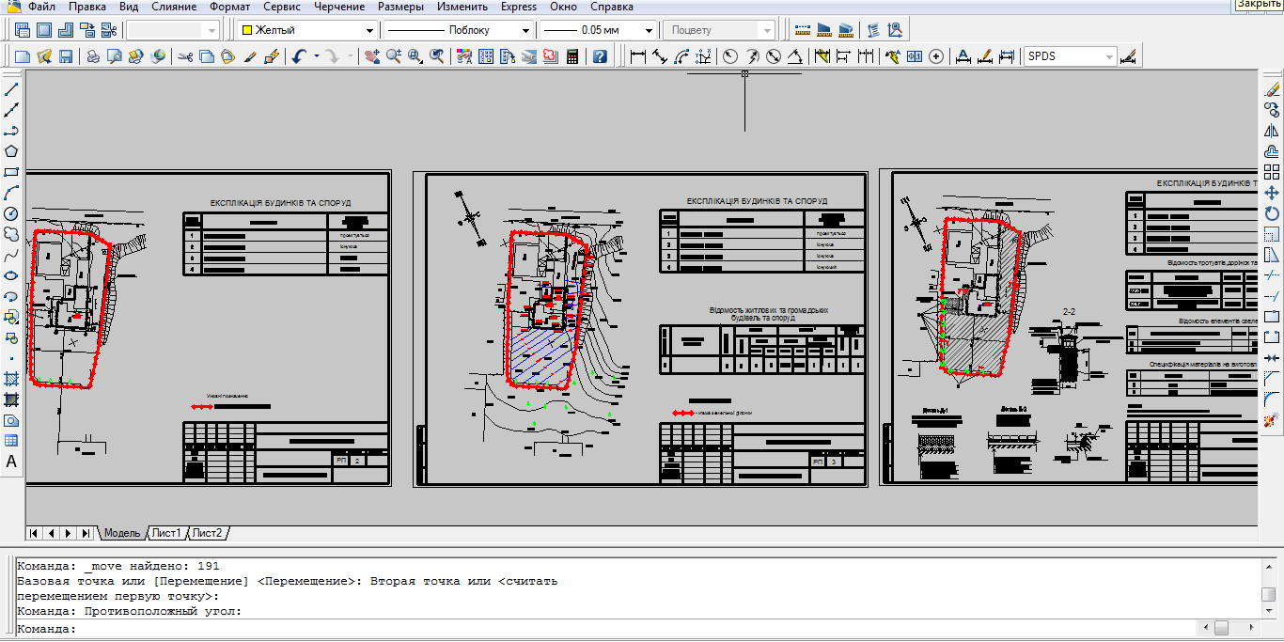Viewport: 1284px width, 642px height.
Task: Click the Open file icon
Action: (44, 56)
